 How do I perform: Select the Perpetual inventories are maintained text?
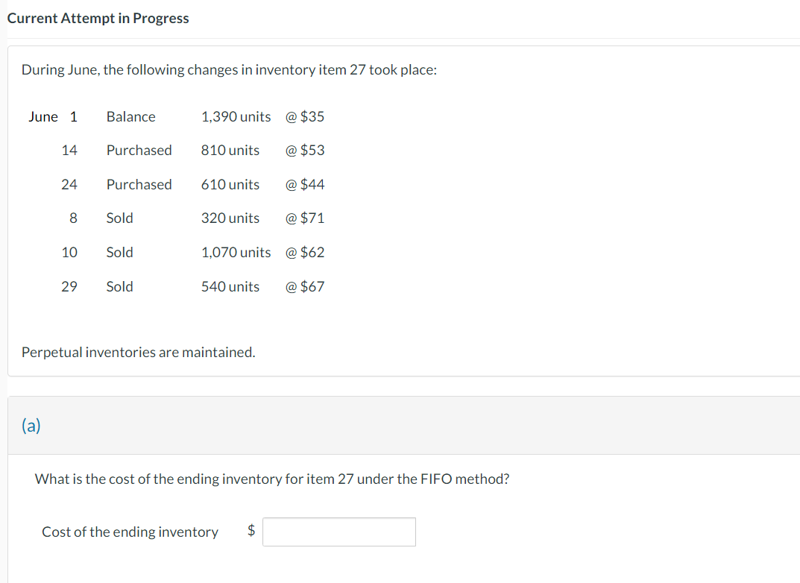pos(138,352)
